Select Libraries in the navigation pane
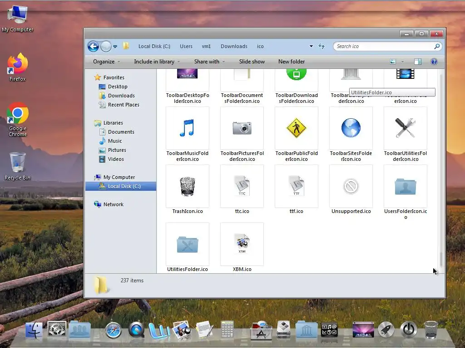The height and width of the screenshot is (348, 465). point(113,123)
